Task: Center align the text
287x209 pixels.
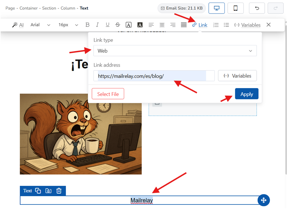Action: (x=162, y=25)
